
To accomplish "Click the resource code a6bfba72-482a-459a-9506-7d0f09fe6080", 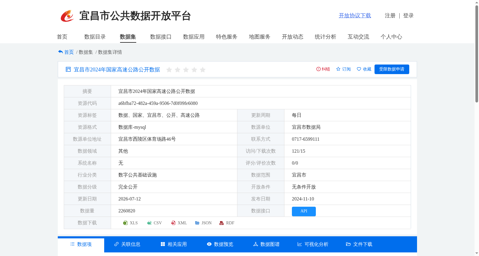I will pos(158,103).
